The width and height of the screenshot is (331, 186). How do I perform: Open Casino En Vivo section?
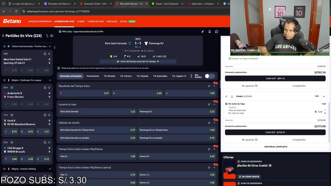coord(95,21)
